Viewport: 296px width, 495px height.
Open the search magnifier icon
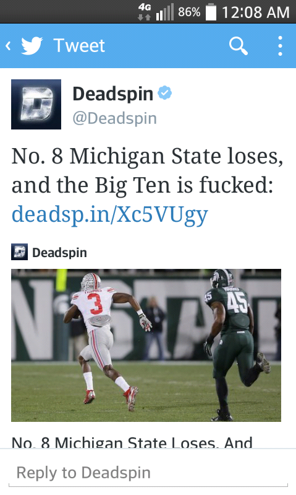[x=239, y=46]
